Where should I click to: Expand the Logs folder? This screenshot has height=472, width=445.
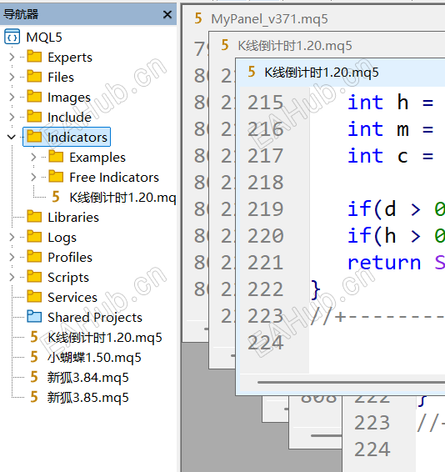coord(12,237)
